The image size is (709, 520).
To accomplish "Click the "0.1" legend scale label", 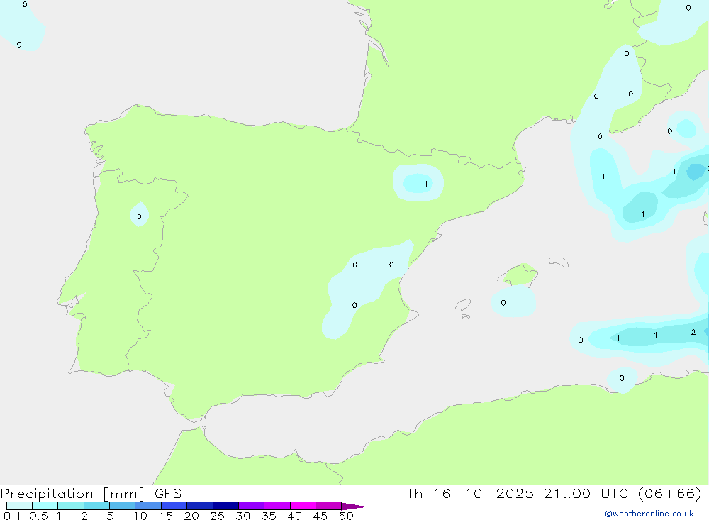I will pos(12,516).
